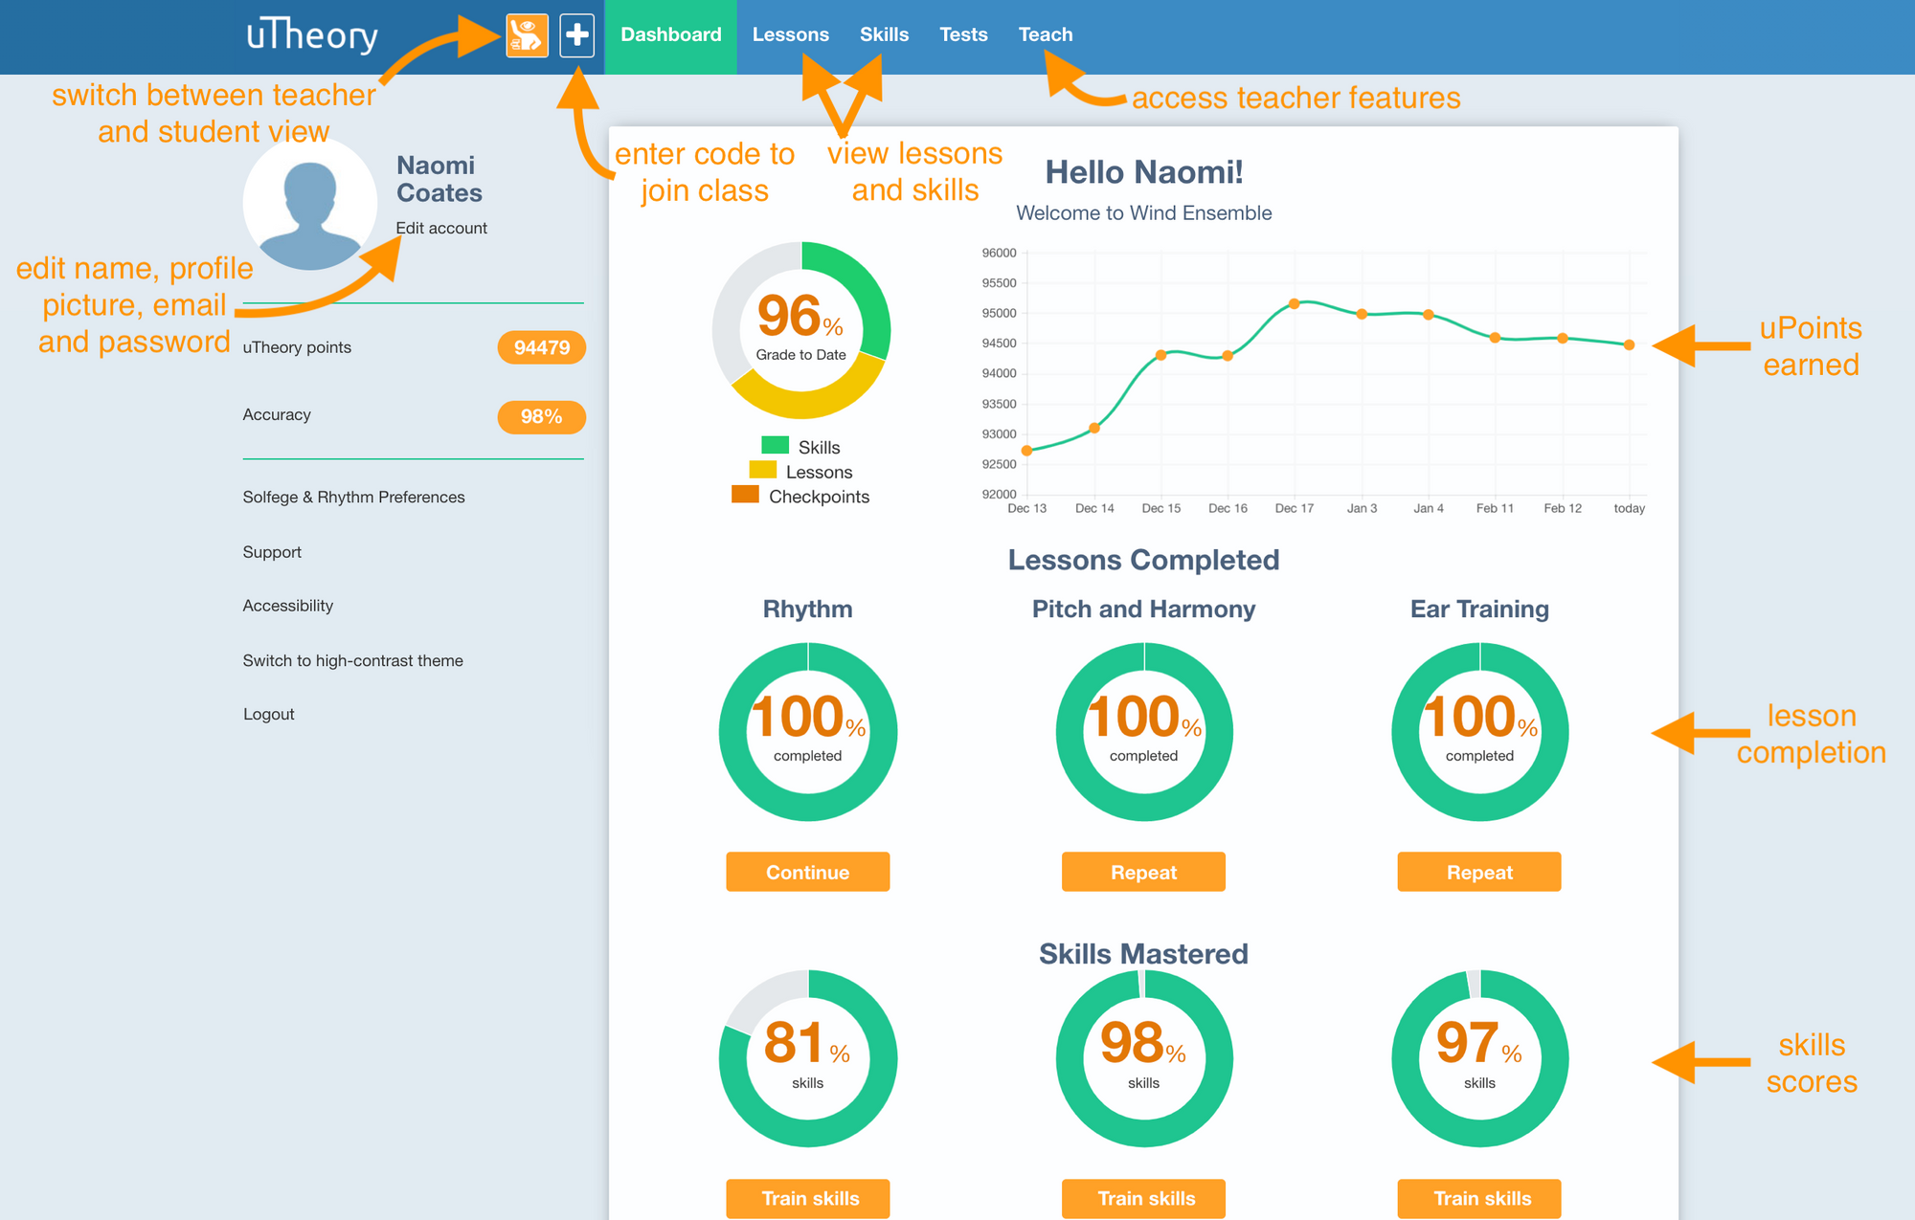Screen dimensions: 1915x1220
Task: Click Train skills under 97% chart
Action: pyautogui.click(x=1479, y=1198)
